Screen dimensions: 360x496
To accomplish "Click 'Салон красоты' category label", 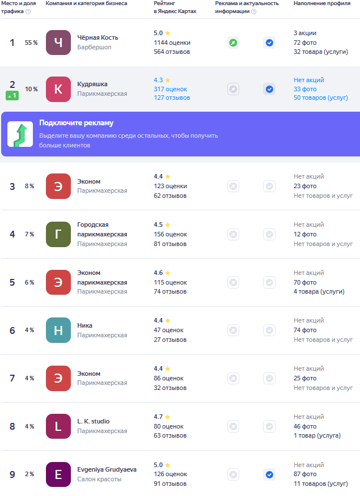I will [99, 479].
